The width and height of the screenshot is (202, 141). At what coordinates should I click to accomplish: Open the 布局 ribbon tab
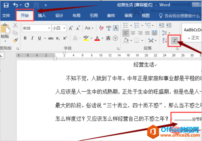[x=76, y=15]
